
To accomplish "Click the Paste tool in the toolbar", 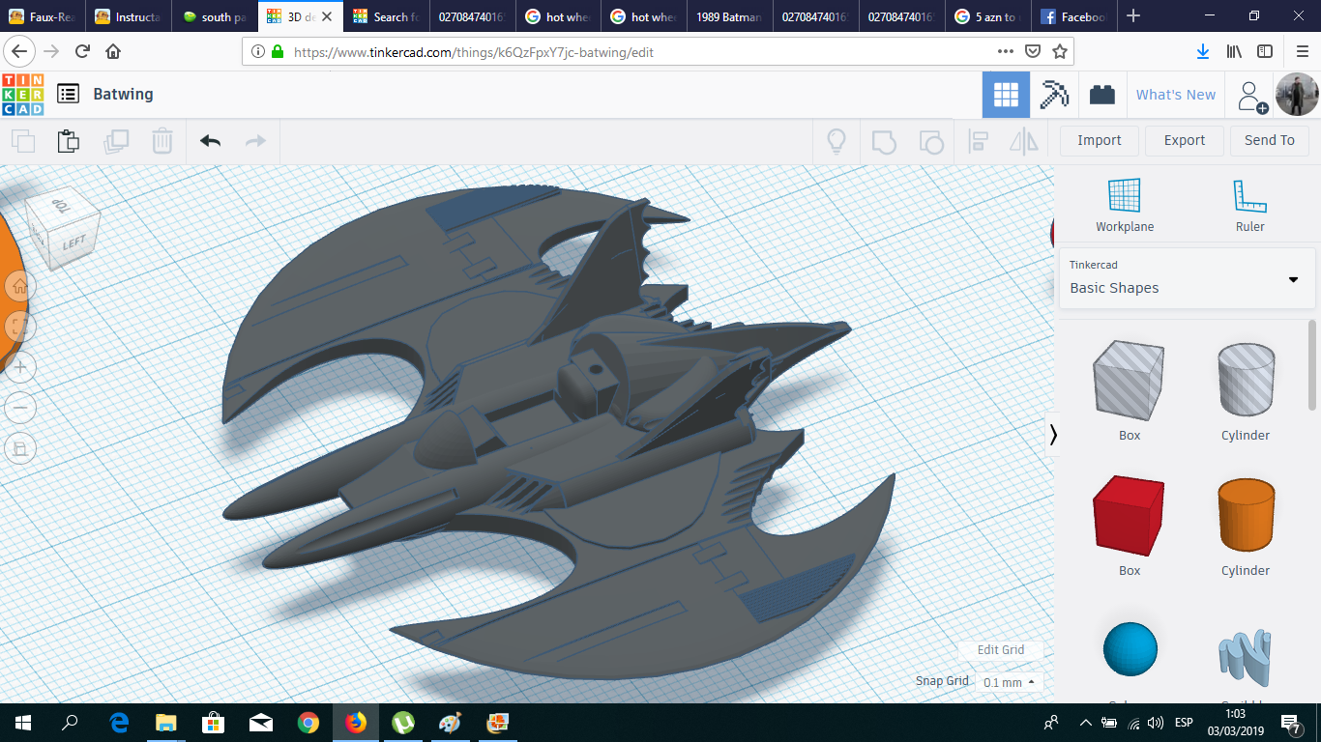I will tap(68, 141).
